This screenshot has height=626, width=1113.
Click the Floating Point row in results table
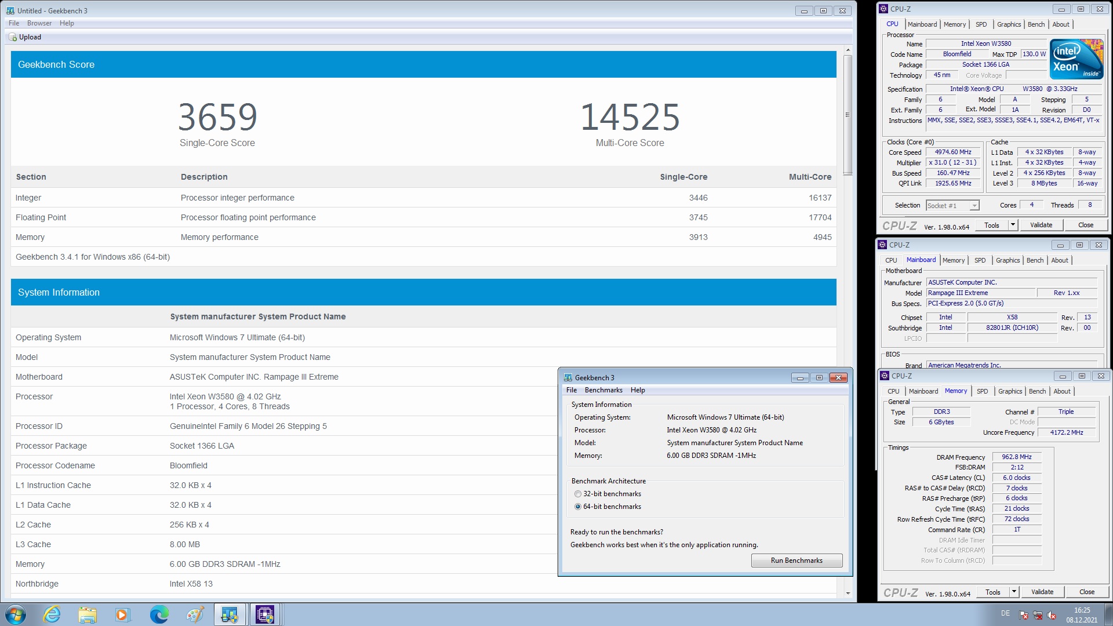423,217
